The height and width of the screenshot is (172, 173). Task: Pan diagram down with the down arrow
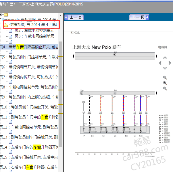(x=165, y=68)
